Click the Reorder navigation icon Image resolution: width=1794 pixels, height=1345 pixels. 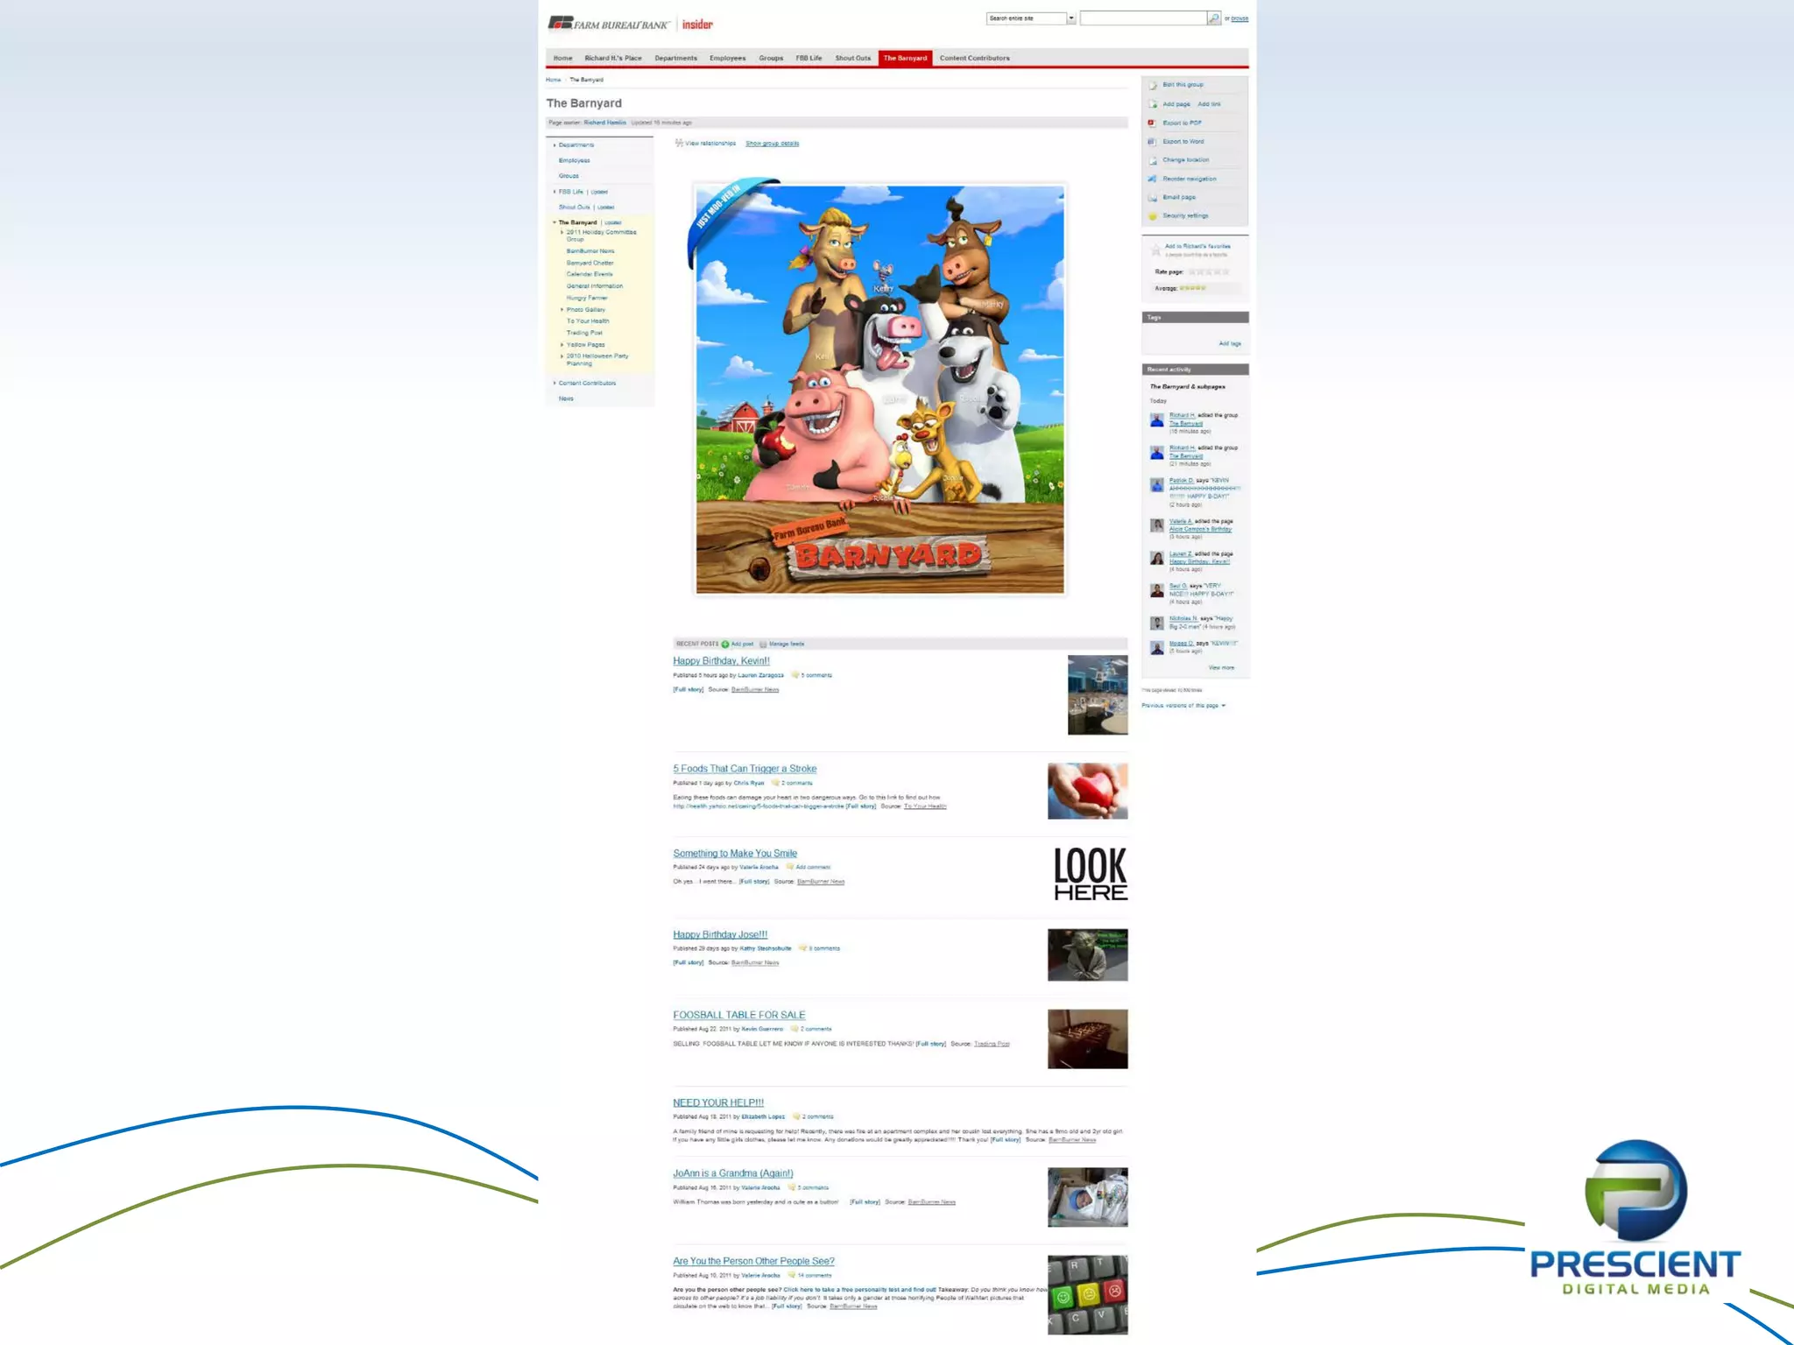click(x=1152, y=179)
